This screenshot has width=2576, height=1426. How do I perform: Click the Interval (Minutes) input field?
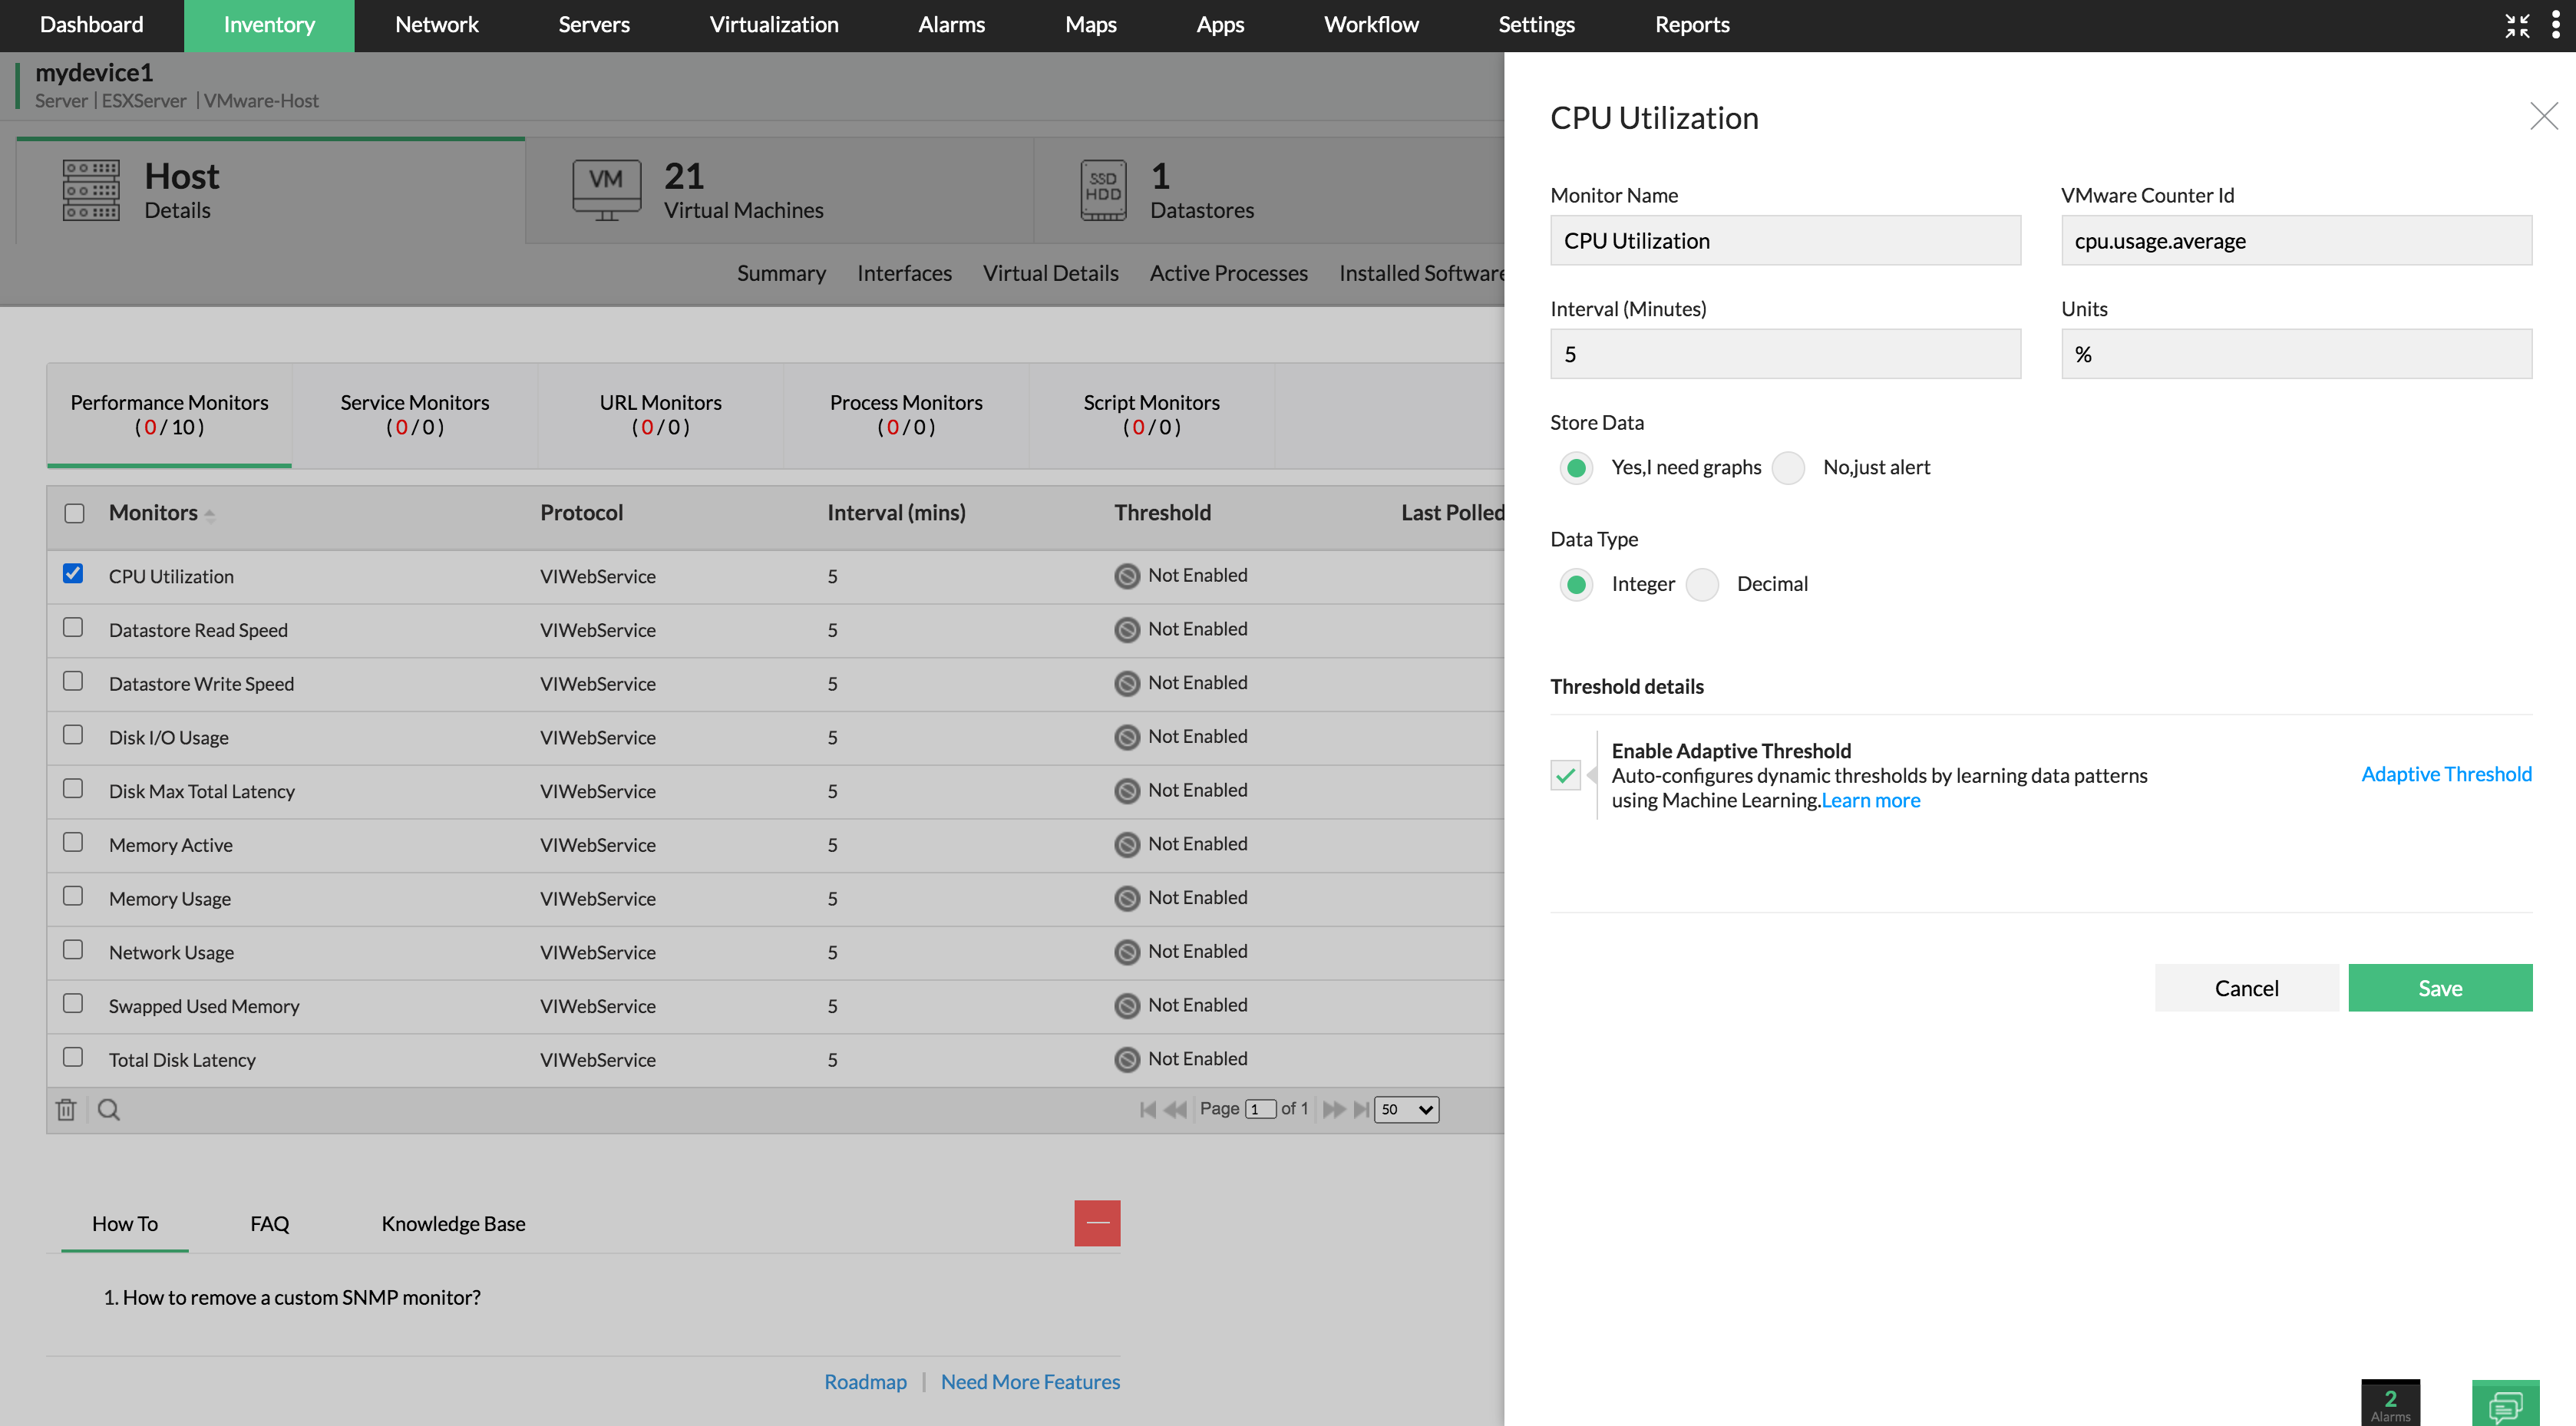pyautogui.click(x=1785, y=354)
